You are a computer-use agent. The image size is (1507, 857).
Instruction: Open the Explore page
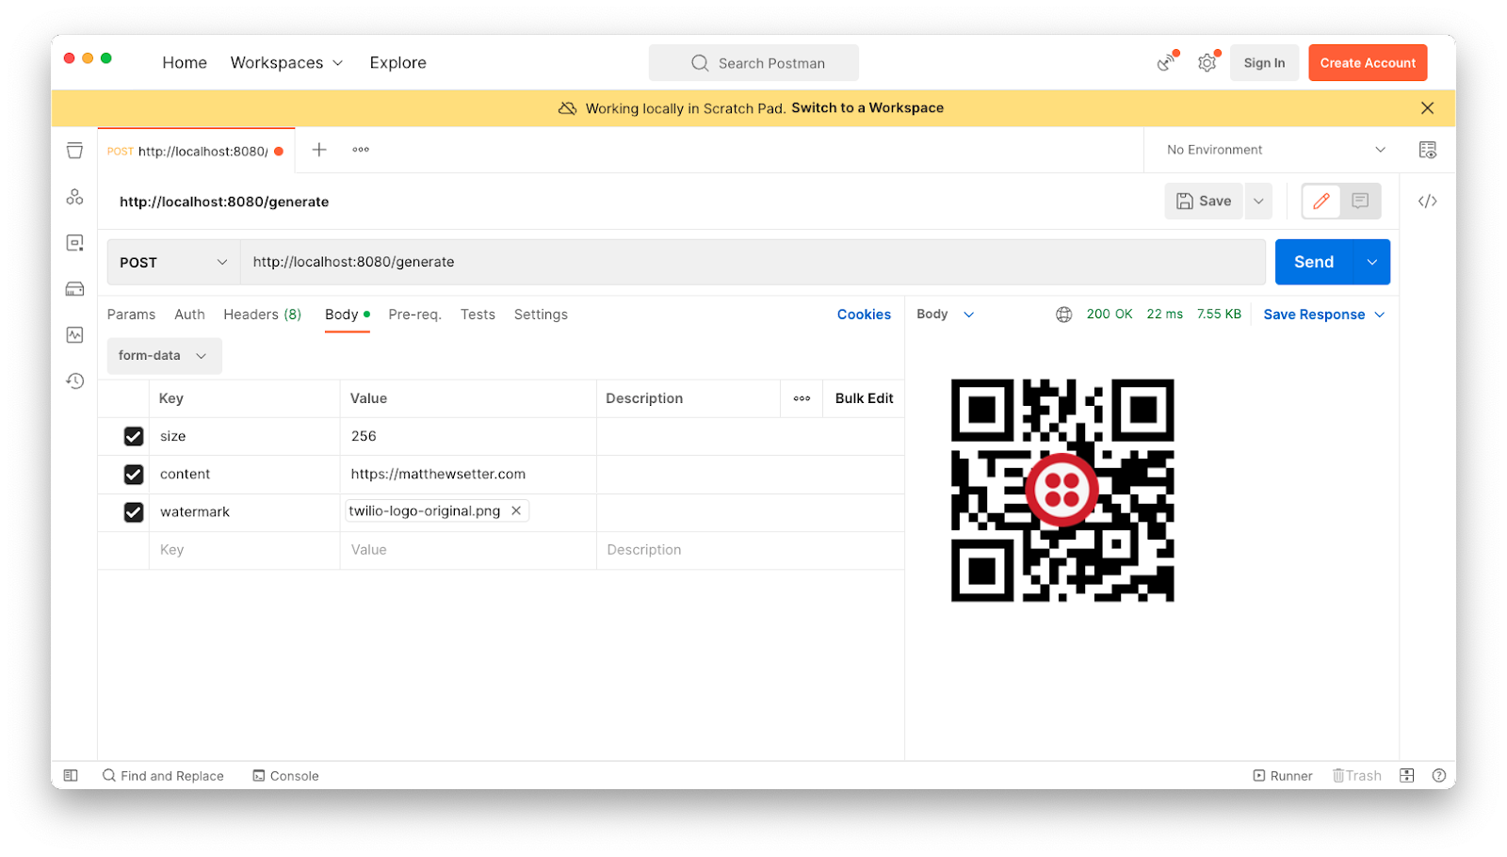tap(397, 63)
